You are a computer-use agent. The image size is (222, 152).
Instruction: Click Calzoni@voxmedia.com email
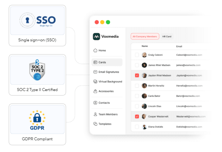coord(189,55)
